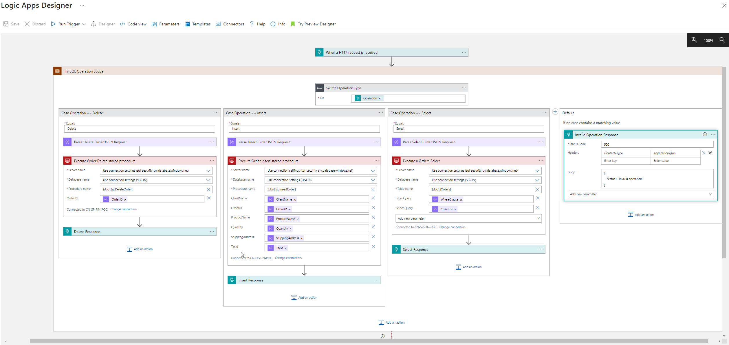
Task: Remove the Operation token from the On field
Action: coord(380,99)
